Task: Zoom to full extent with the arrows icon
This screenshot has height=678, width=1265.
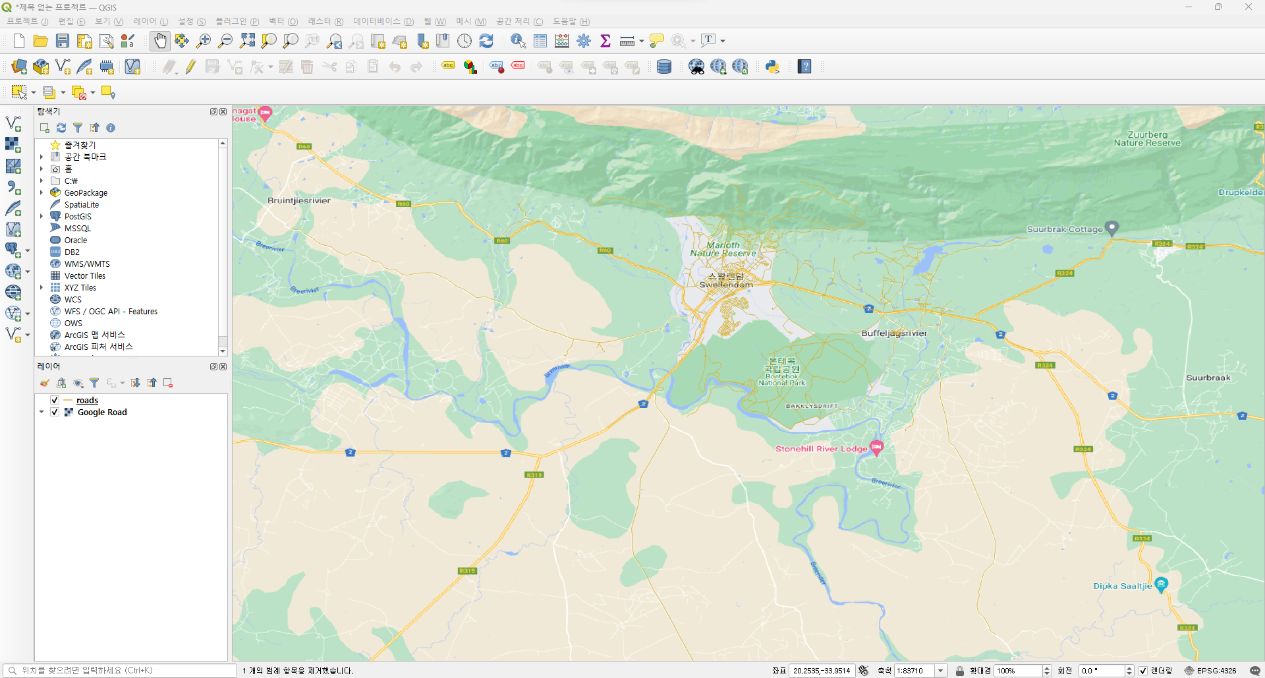Action: (x=247, y=41)
